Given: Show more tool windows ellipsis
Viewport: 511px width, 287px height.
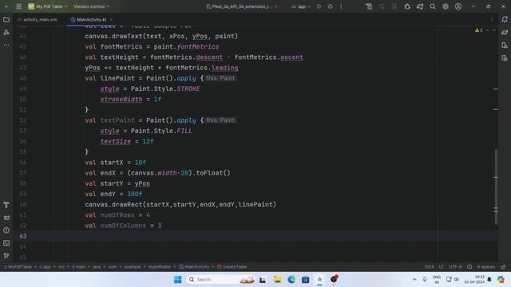Looking at the screenshot, I should click(6, 45).
